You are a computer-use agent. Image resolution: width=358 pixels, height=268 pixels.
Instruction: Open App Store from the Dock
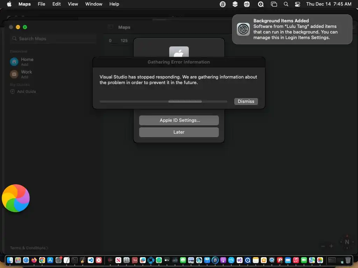[x=50, y=260]
